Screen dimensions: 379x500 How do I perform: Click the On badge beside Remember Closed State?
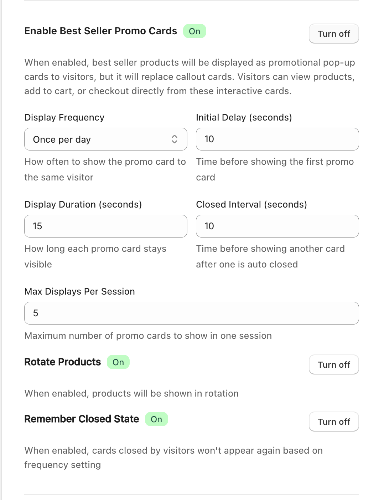click(x=156, y=419)
